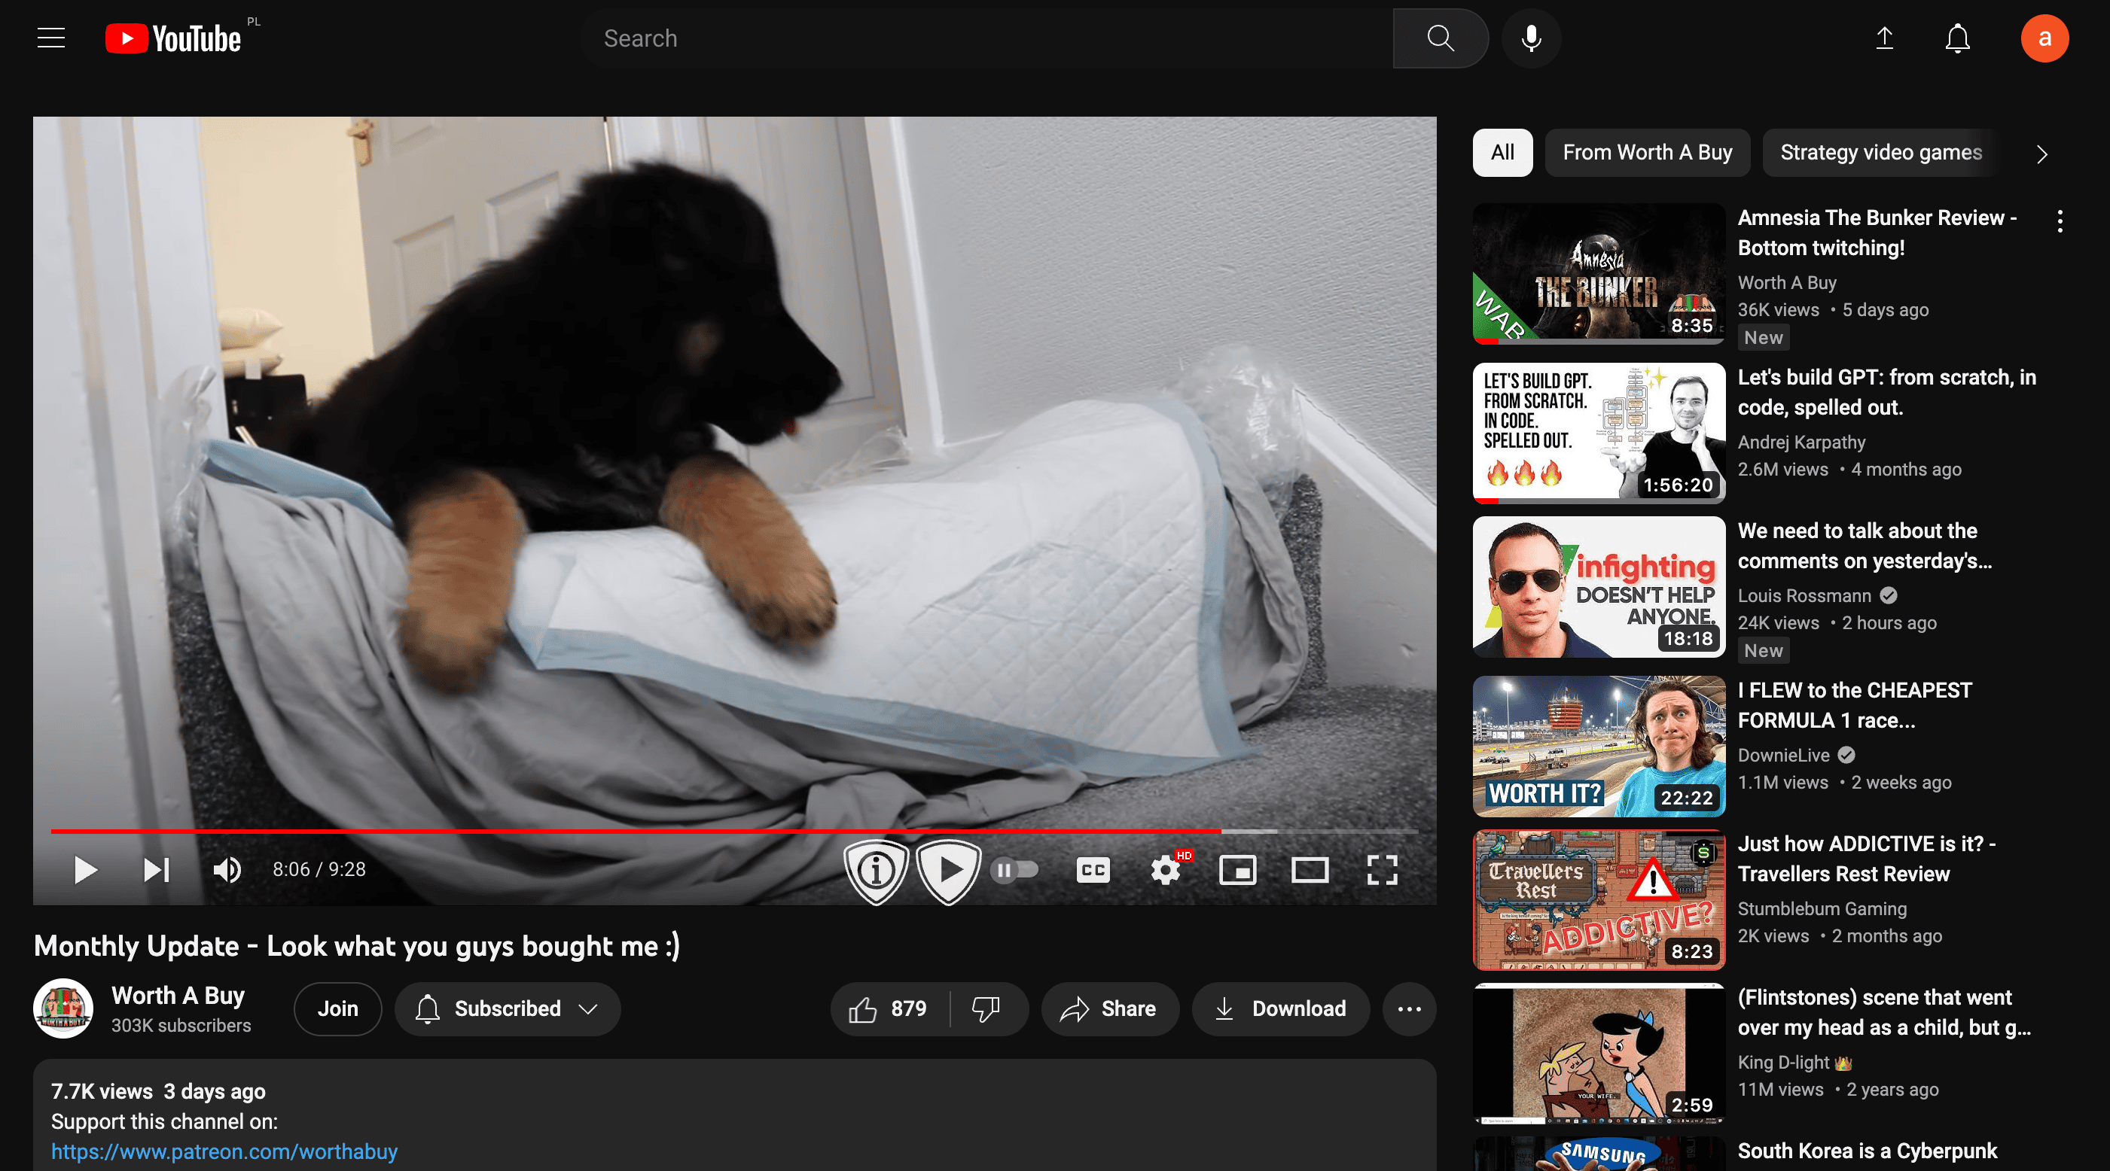The image size is (2110, 1171).
Task: Start voice search with microphone
Action: click(1531, 38)
